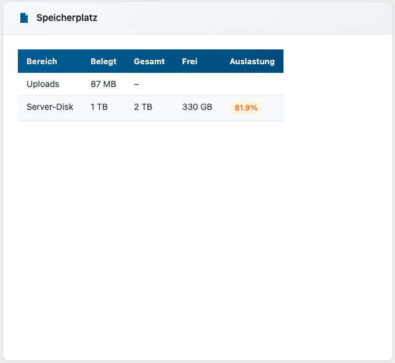Click the Frei column header
395x363 pixels.
(x=189, y=61)
